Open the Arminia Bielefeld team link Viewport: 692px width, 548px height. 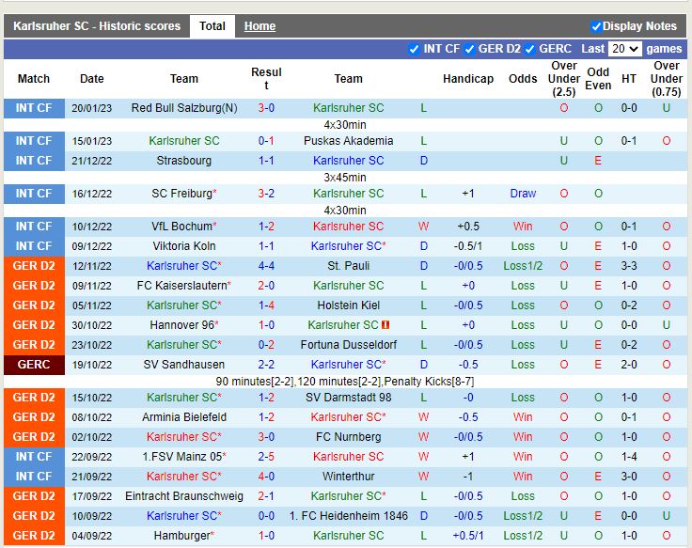(x=184, y=417)
